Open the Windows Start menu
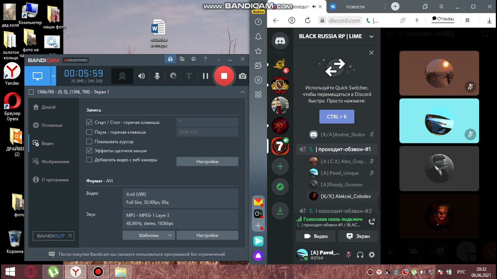The width and height of the screenshot is (497, 279). 10,272
